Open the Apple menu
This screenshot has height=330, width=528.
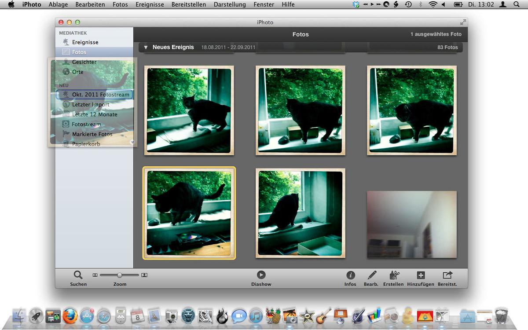11,4
